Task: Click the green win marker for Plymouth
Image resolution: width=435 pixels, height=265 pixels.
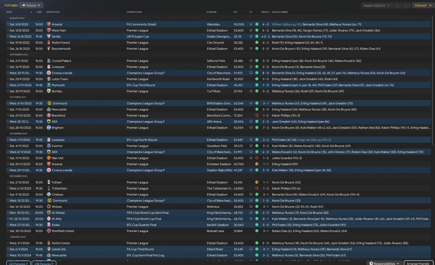Action: tap(257, 85)
